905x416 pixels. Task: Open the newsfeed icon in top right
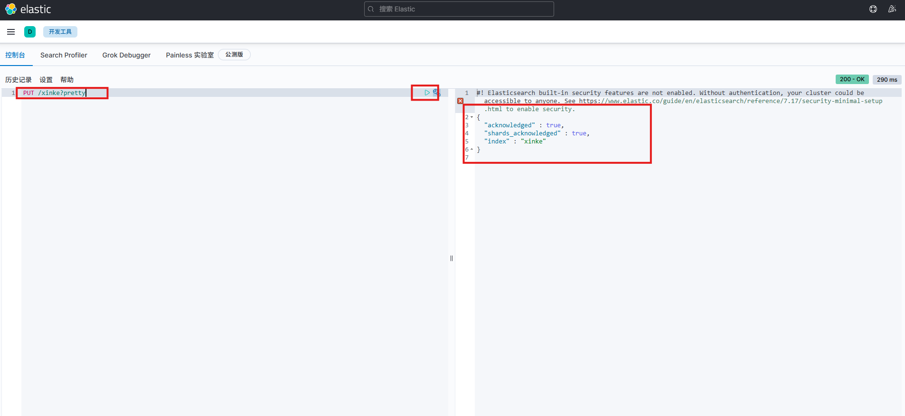pos(892,9)
